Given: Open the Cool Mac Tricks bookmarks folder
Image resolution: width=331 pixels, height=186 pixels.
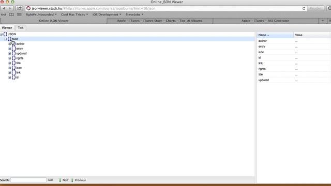Looking at the screenshot, I should 74,14.
